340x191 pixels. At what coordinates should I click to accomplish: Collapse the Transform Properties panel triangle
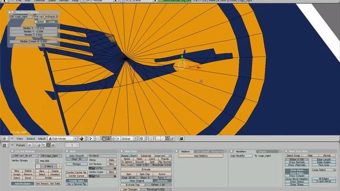tap(12, 12)
